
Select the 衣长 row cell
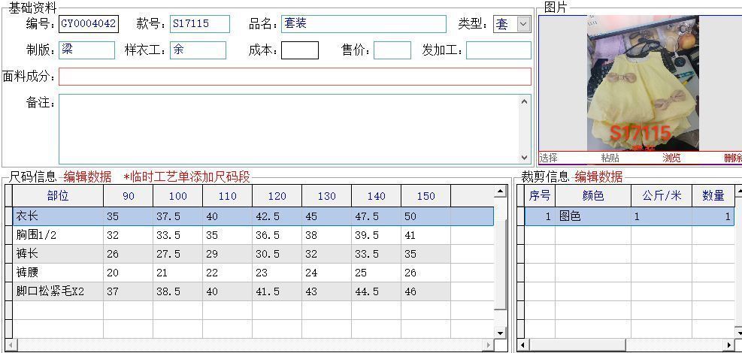[58, 216]
